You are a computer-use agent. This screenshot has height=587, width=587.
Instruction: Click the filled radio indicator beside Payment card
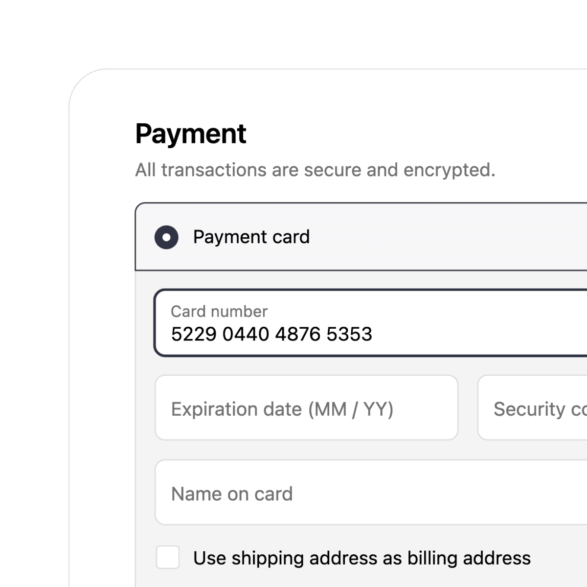point(166,237)
